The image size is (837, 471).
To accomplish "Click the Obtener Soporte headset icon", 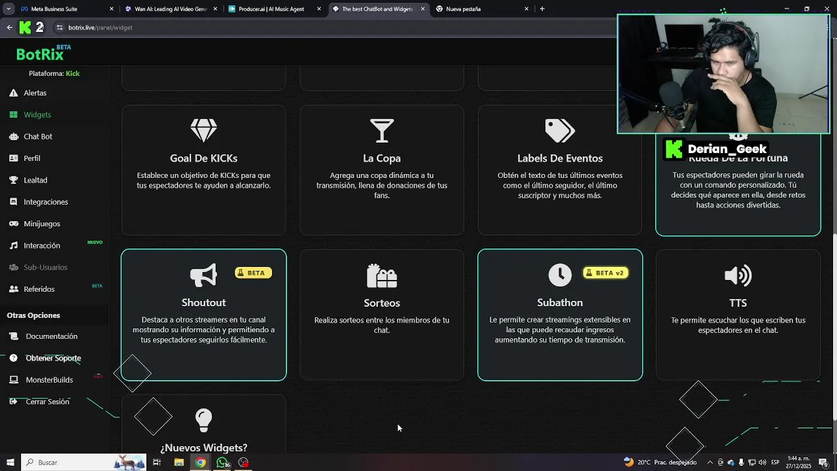I will [13, 358].
